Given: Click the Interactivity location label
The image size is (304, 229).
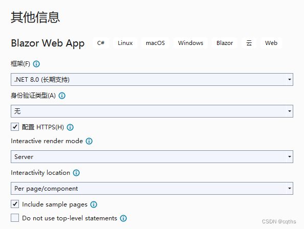Looking at the screenshot, I should point(40,173).
